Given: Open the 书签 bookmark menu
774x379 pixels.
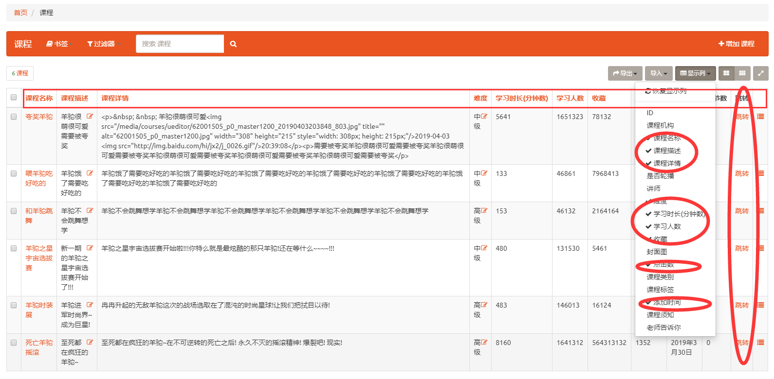Looking at the screenshot, I should pos(59,44).
